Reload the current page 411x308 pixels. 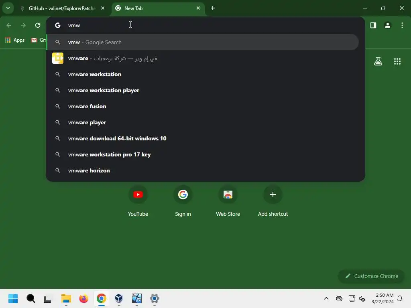38,25
